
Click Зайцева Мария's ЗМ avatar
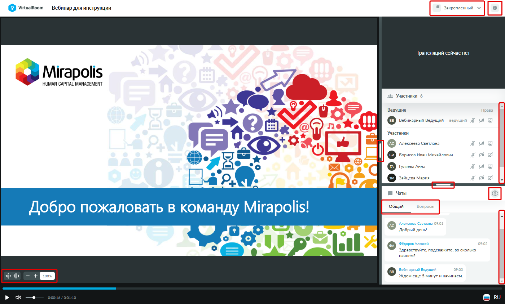392,178
